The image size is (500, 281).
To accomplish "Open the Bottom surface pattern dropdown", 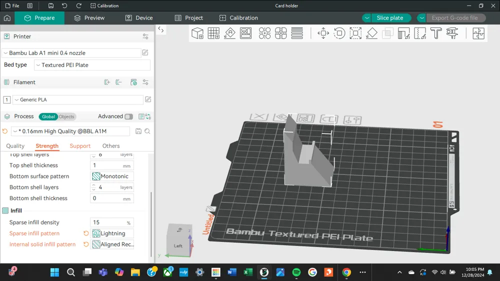I will pos(112,176).
